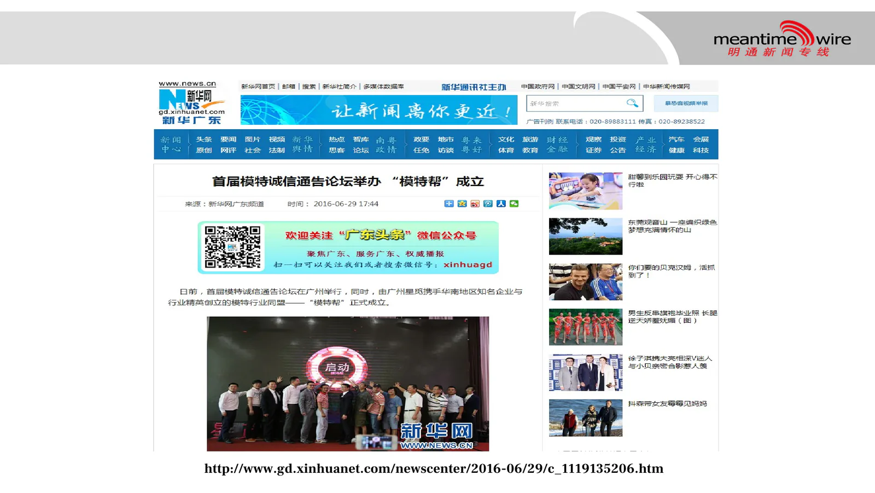Click the blue plus share icon

pyautogui.click(x=449, y=204)
